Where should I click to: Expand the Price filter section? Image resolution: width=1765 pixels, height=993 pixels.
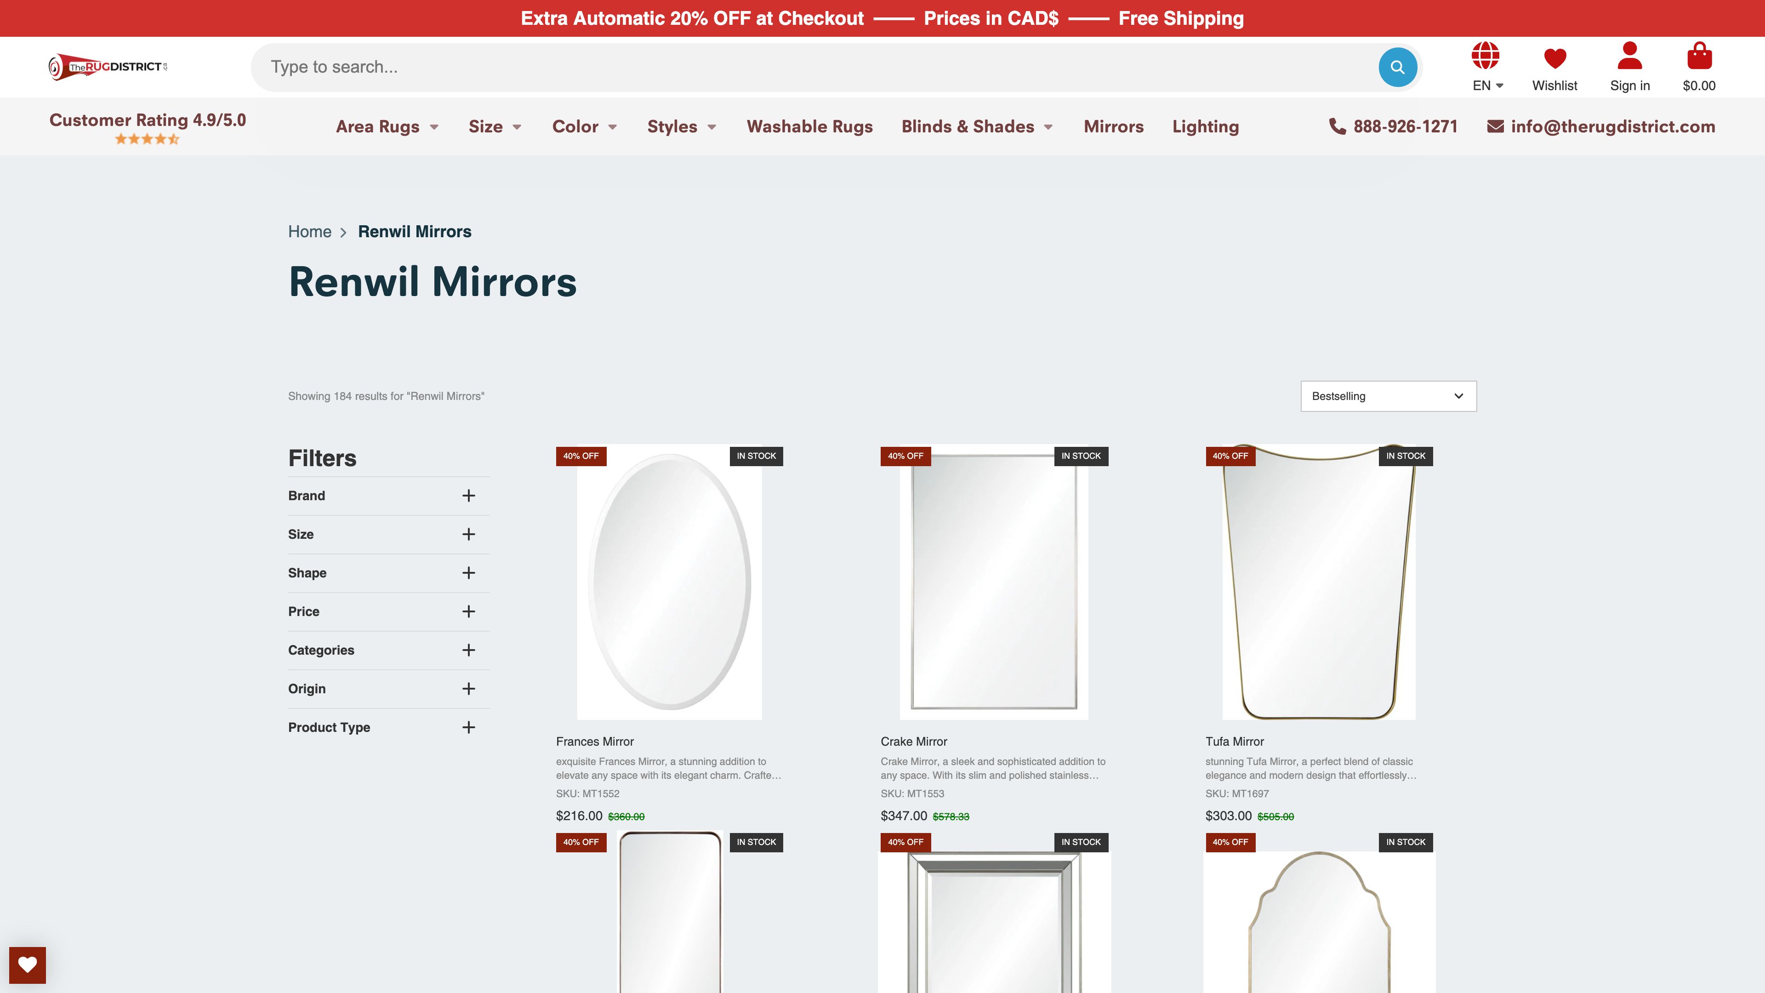pyautogui.click(x=468, y=611)
